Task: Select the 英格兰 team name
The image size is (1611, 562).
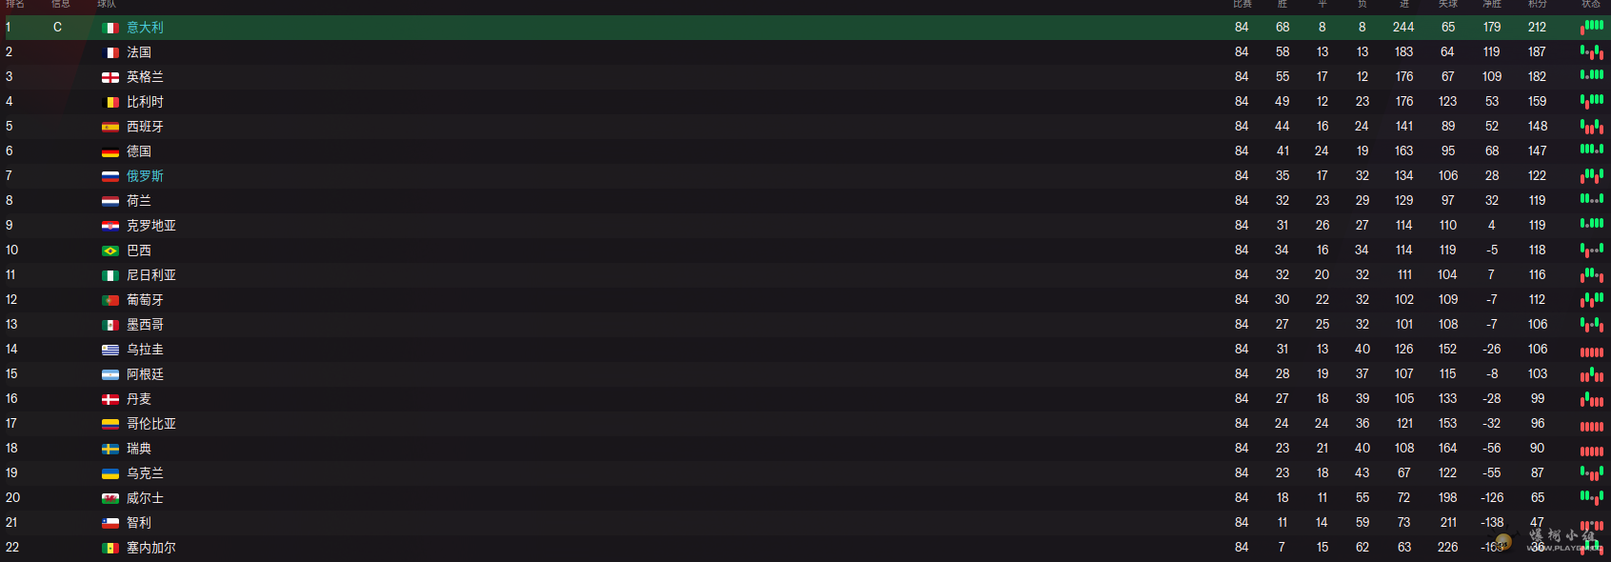Action: (145, 77)
